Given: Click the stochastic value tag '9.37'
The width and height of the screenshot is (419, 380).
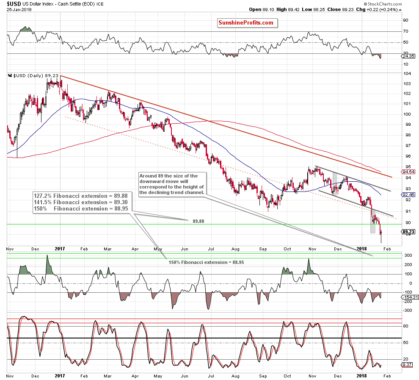Looking at the screenshot, I should (x=407, y=365).
